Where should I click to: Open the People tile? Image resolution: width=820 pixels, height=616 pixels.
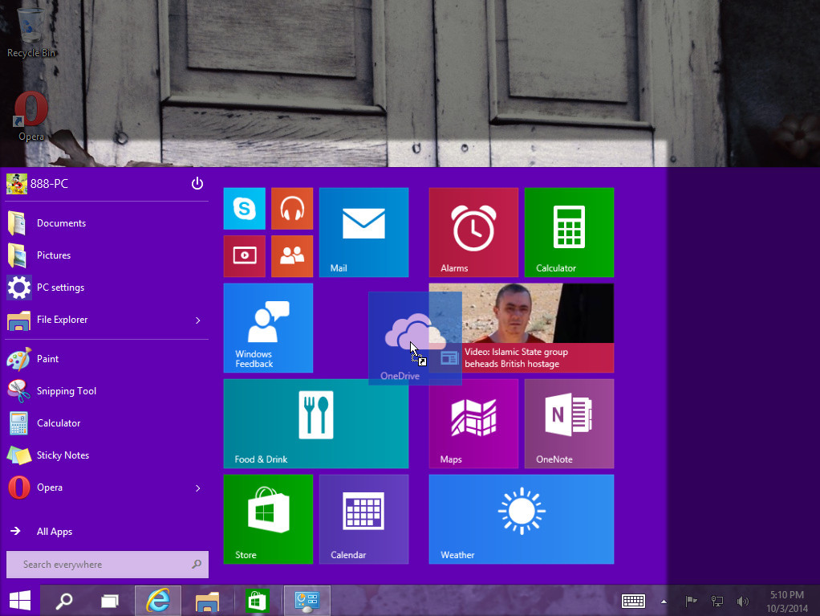click(292, 256)
